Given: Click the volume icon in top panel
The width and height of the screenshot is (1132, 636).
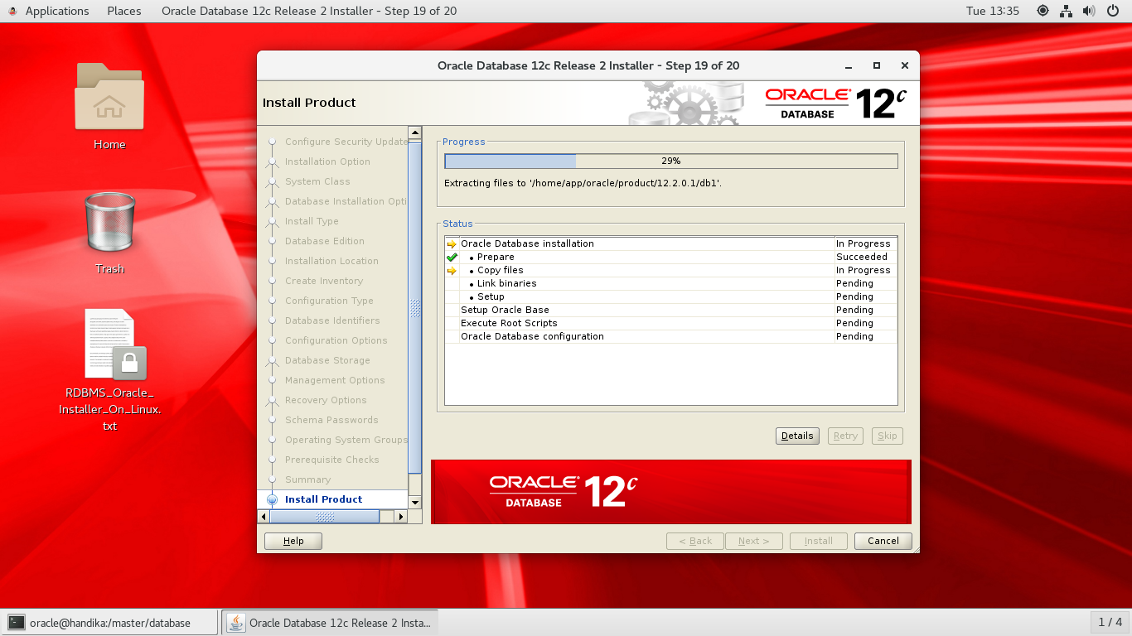Looking at the screenshot, I should coord(1089,11).
